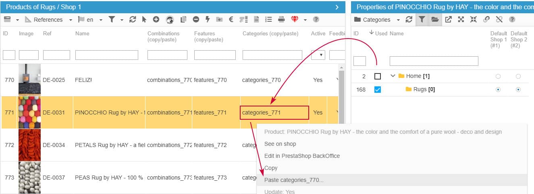
Task: Collapse the Home category tree node
Action: tap(393, 76)
